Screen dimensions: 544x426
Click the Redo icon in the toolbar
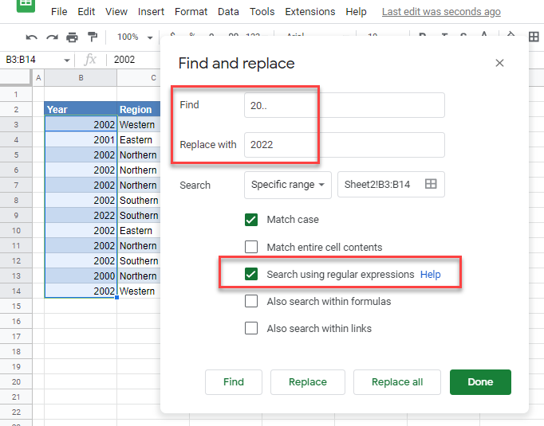[x=52, y=37]
